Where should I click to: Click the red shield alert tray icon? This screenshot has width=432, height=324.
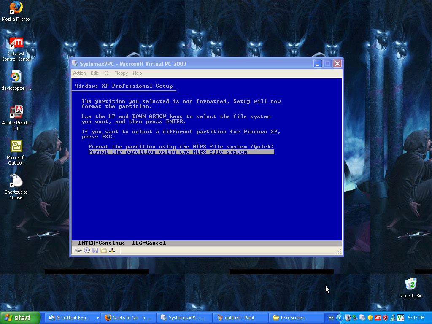(x=386, y=318)
